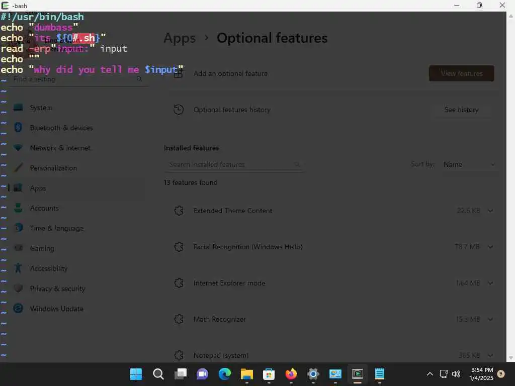Image resolution: width=515 pixels, height=386 pixels.
Task: Open Bluetooth & devices in Settings sidebar
Action: click(61, 128)
